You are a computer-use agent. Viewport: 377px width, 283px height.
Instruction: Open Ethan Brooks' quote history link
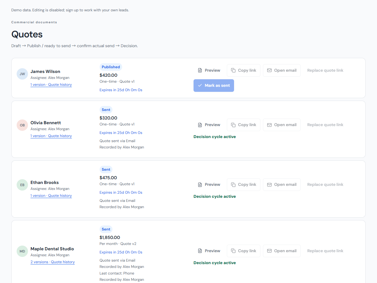[51, 196]
